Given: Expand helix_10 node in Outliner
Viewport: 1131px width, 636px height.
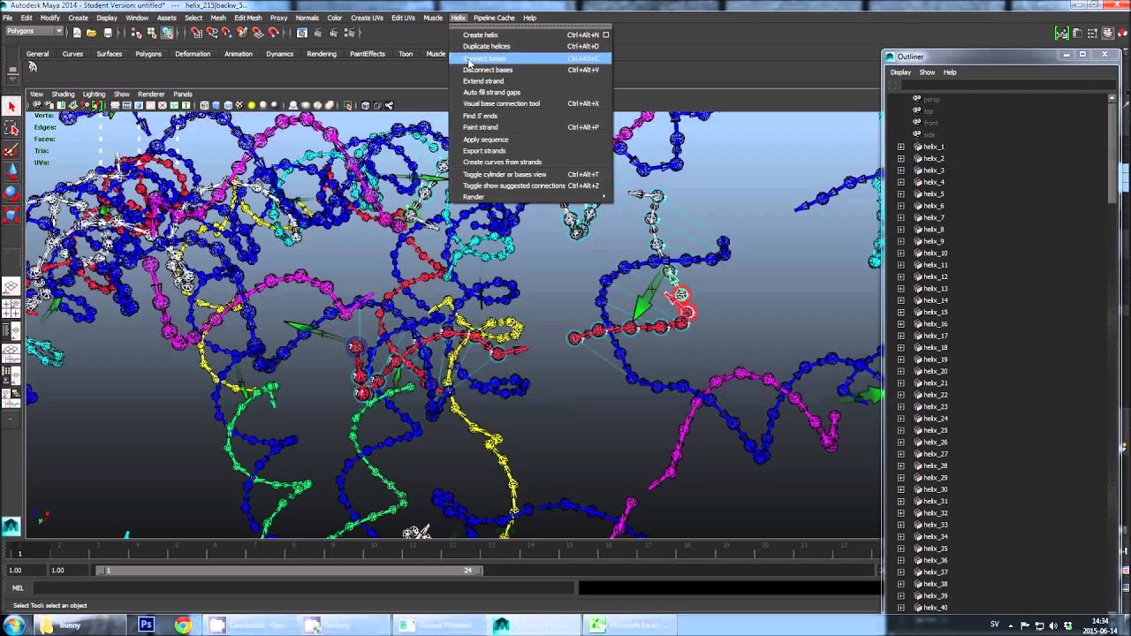Looking at the screenshot, I should click(900, 253).
